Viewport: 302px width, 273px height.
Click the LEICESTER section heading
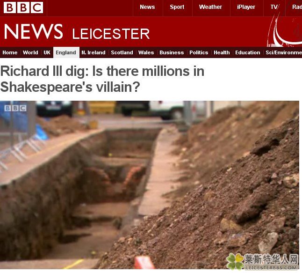pyautogui.click(x=111, y=34)
